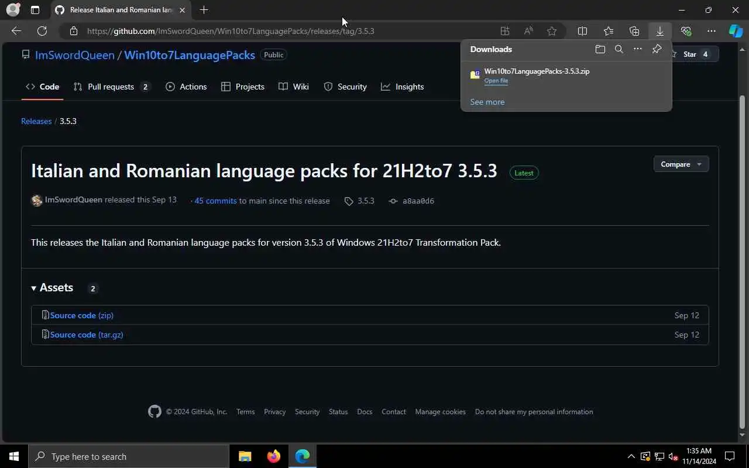Open the Projects tab
The height and width of the screenshot is (468, 749).
[x=243, y=87]
